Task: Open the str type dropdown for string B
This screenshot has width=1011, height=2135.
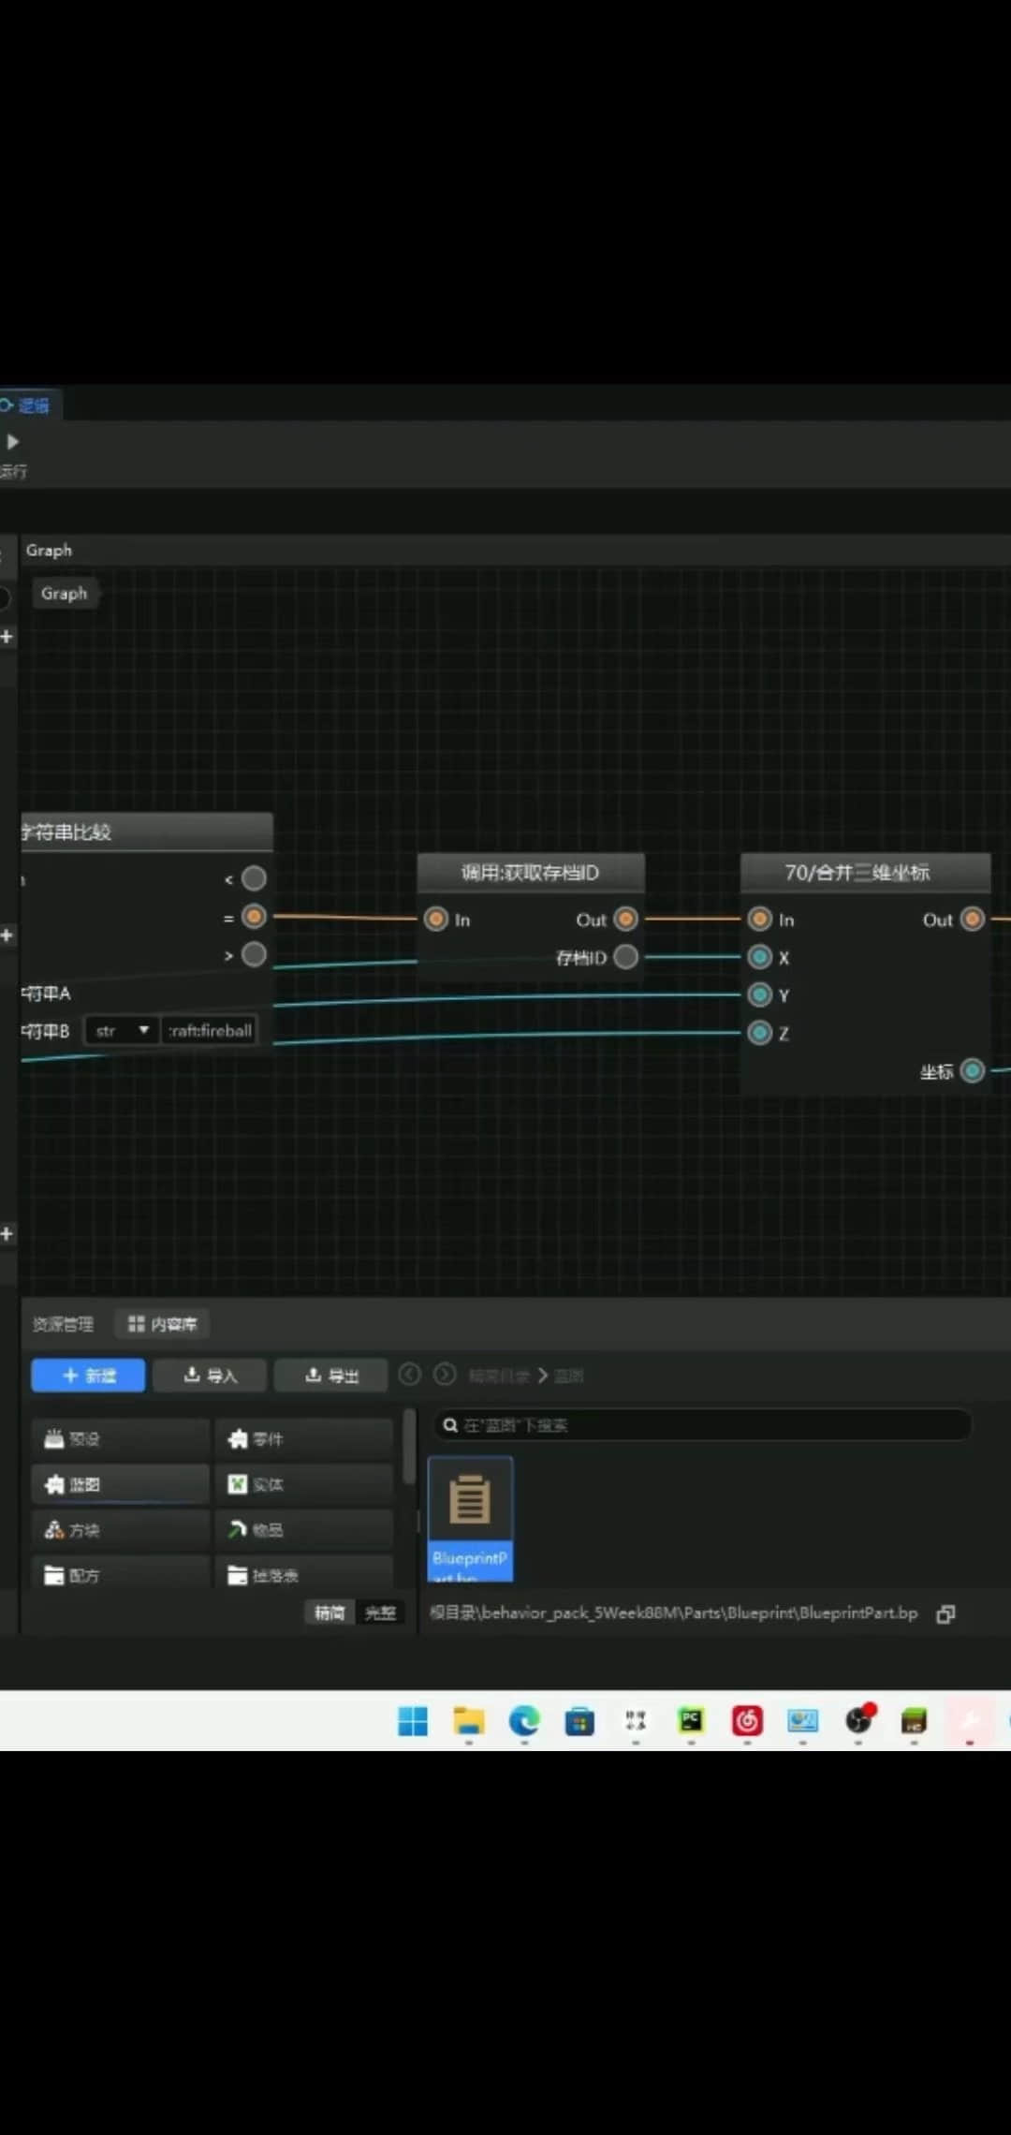Action: 122,1031
